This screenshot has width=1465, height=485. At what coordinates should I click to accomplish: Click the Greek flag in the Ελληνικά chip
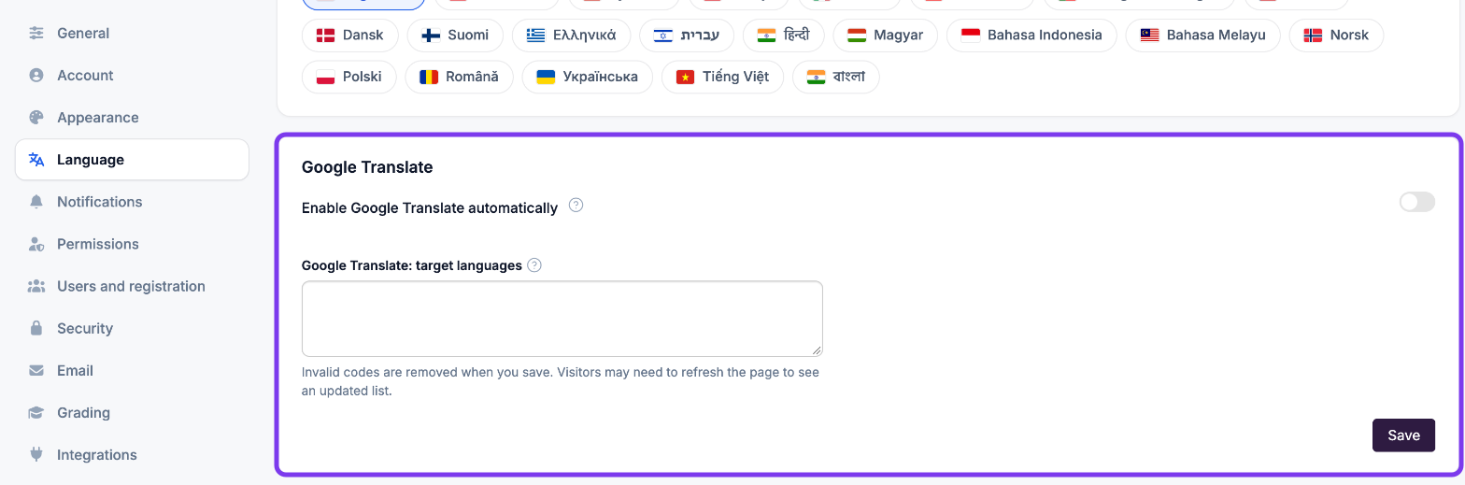[535, 36]
